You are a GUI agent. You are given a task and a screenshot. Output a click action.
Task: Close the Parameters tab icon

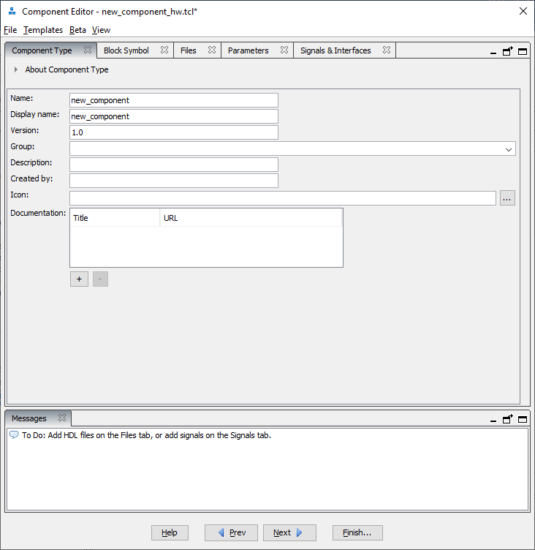[284, 50]
